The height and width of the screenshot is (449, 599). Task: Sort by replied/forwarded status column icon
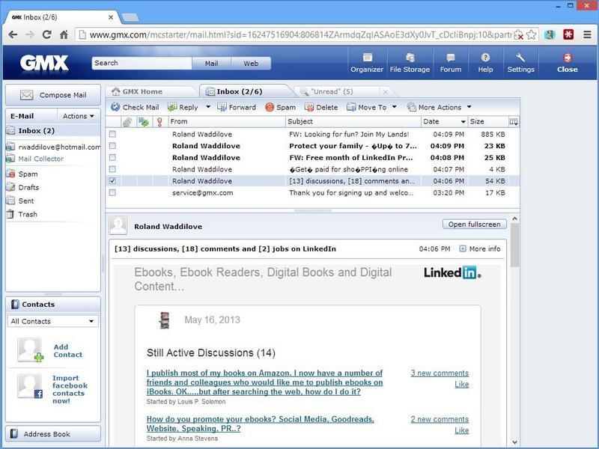(x=144, y=122)
